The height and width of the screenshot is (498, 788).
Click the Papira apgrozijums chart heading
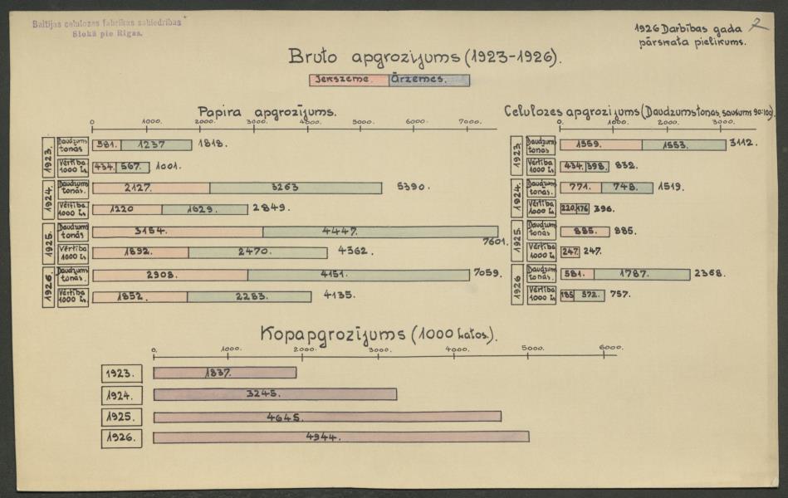pyautogui.click(x=267, y=111)
